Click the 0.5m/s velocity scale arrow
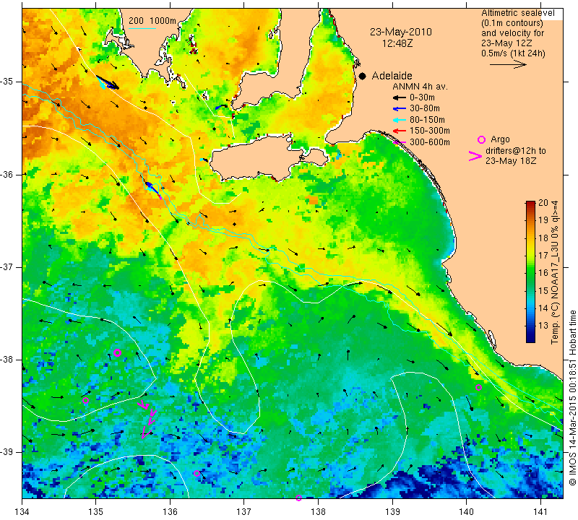The width and height of the screenshot is (578, 520). [x=509, y=64]
